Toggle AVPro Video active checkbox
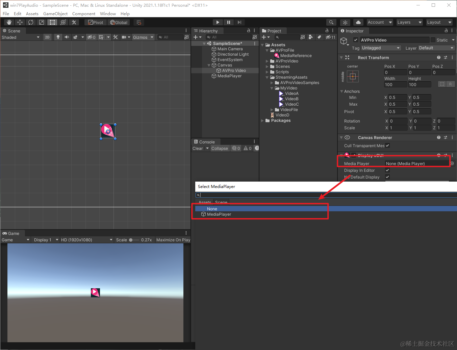Viewport: 457px width, 350px height. 355,40
